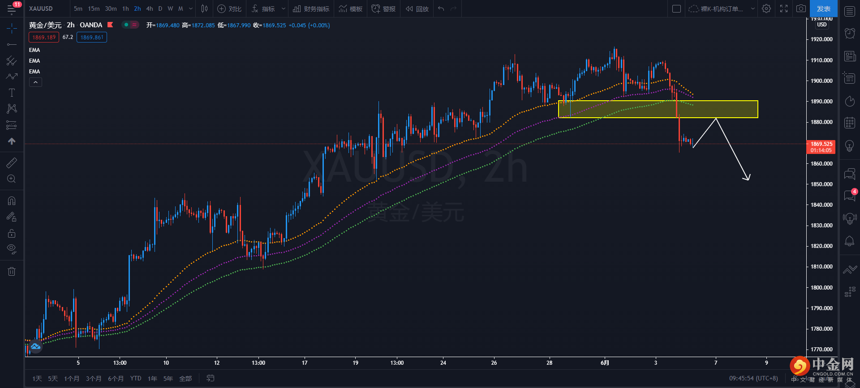Viewport: 860px width, 388px height.
Task: Select the text annotation tool
Action: (12, 93)
